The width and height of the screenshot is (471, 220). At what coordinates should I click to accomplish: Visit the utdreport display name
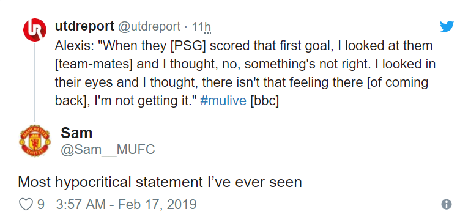tap(84, 26)
